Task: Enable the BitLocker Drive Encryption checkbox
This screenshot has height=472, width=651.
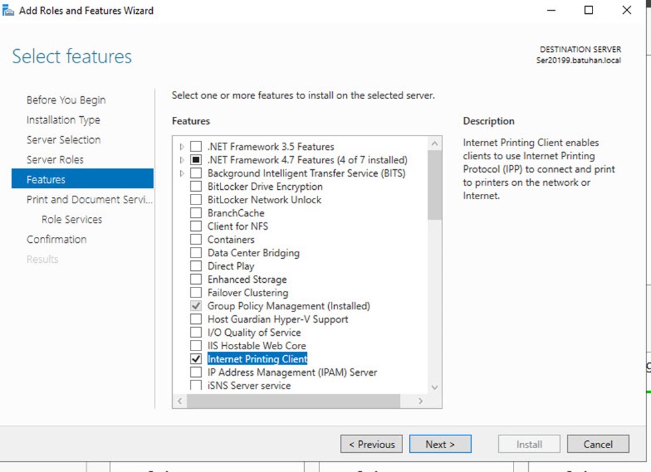Action: point(196,187)
